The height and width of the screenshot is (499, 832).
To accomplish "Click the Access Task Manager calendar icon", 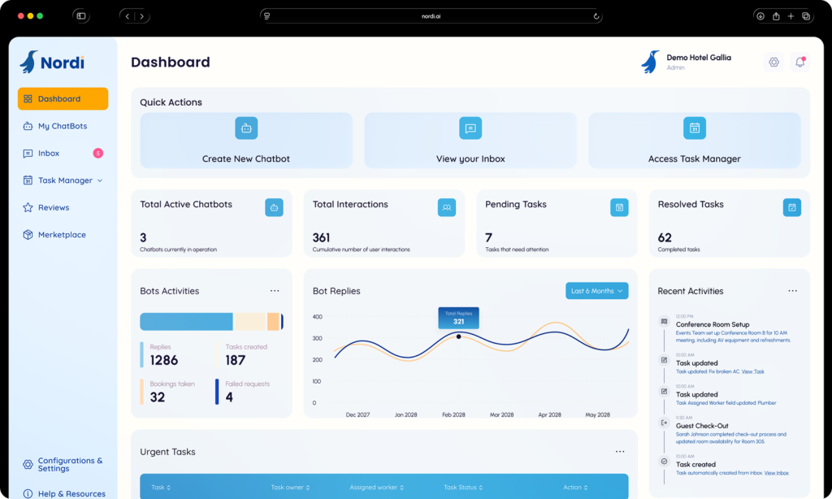I will pyautogui.click(x=695, y=128).
